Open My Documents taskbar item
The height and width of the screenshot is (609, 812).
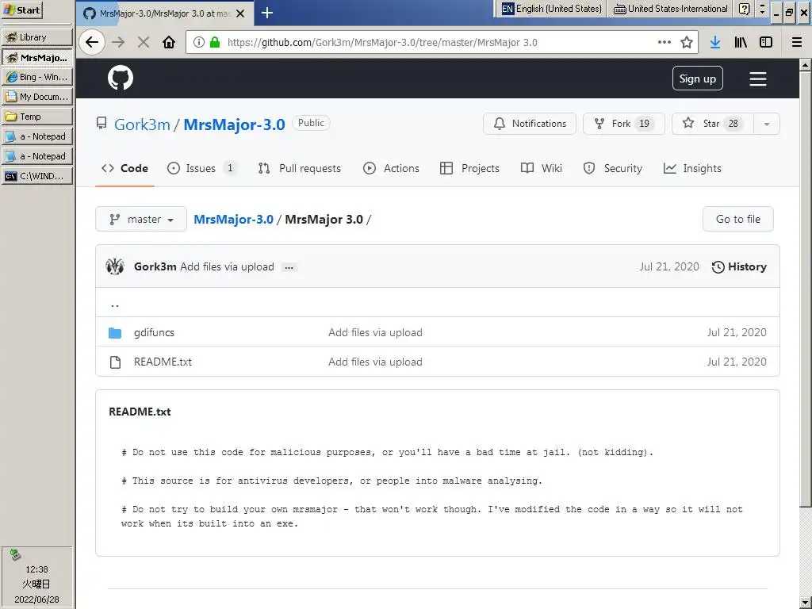pyautogui.click(x=36, y=97)
